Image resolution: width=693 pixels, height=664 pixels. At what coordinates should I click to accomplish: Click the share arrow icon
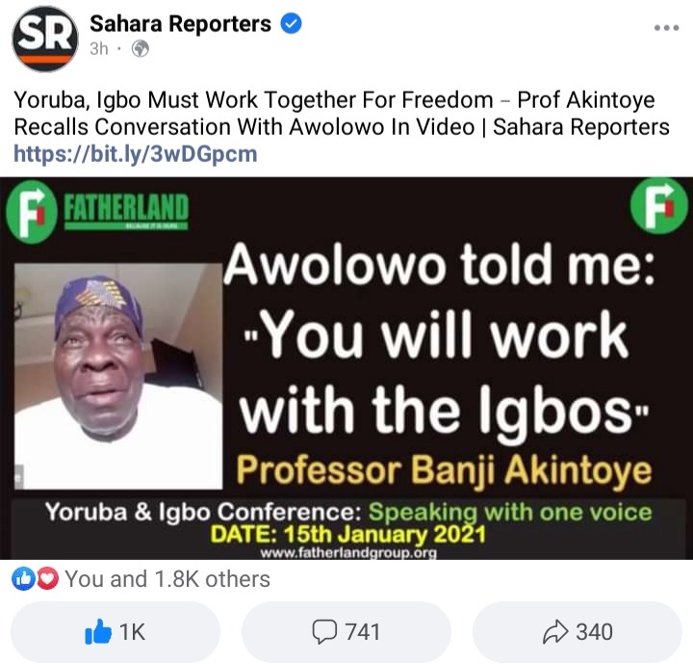click(555, 631)
